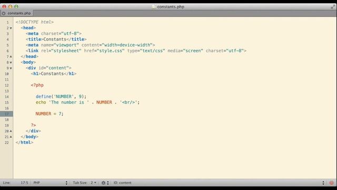337x190 pixels.
Task: Toggle the fold arrow at line 21 closing body
Action: (x=11, y=137)
